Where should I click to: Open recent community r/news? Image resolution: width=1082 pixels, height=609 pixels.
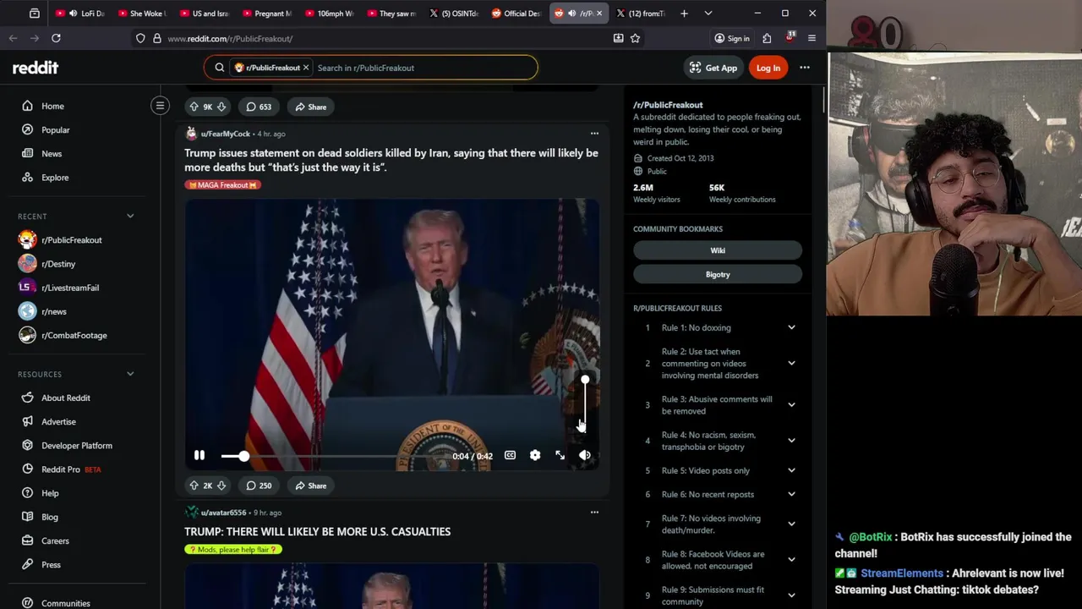(53, 311)
